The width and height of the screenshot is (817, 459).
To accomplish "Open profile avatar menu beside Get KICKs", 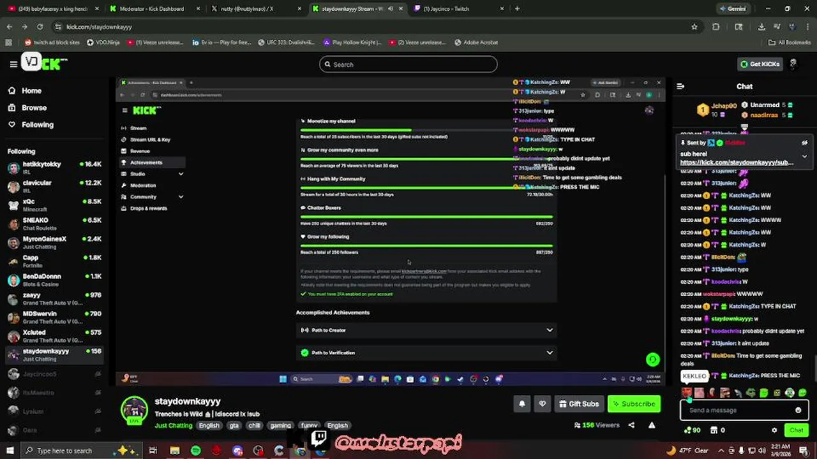I will coord(793,64).
